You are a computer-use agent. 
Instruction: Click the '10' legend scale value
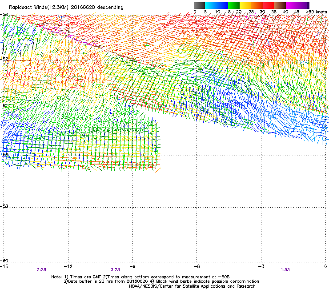click(217, 12)
